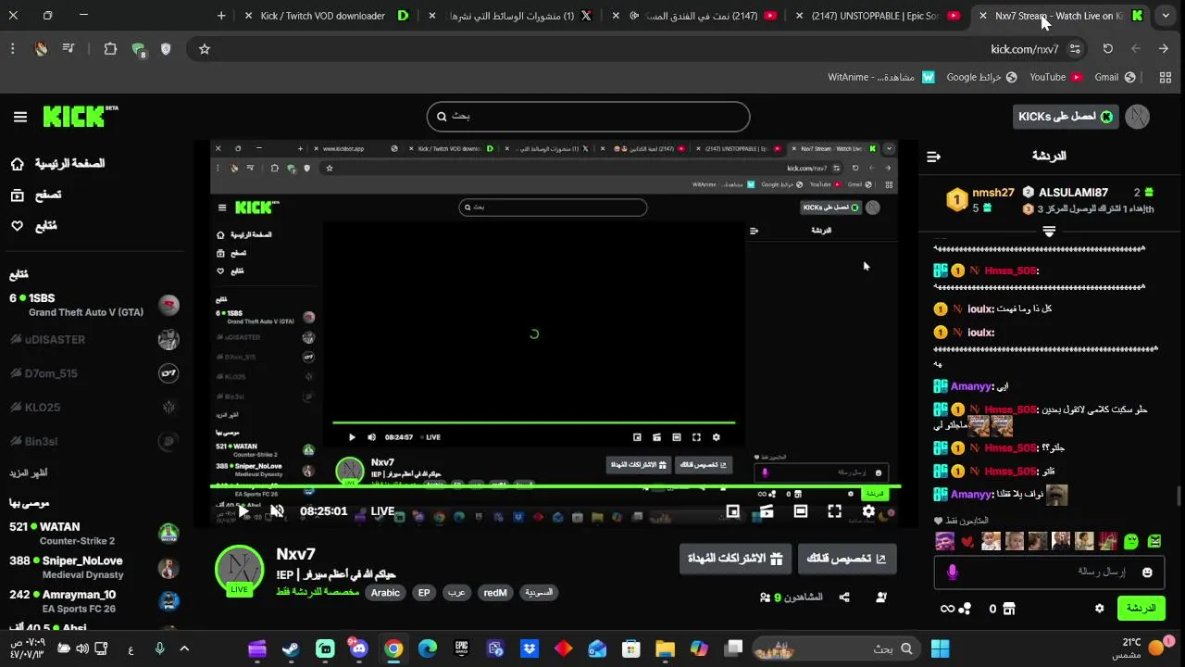Image resolution: width=1185 pixels, height=667 pixels.
Task: Expand the chat leaderboard chevron
Action: click(1049, 232)
